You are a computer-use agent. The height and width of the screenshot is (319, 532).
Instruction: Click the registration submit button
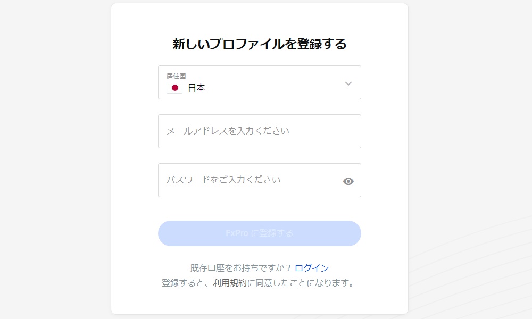259,233
